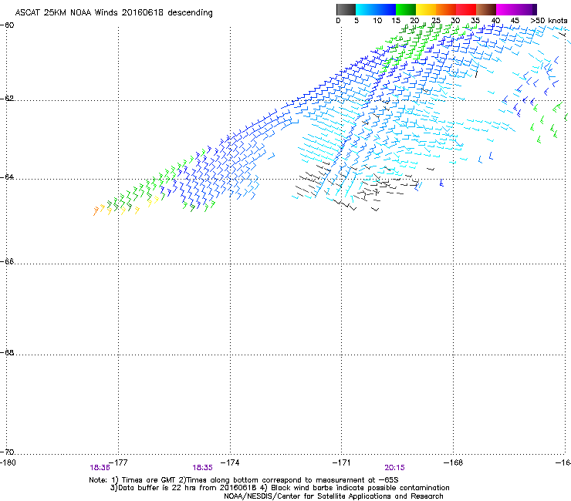The width and height of the screenshot is (571, 501).
Task: Click the gray 0-5 knots color segment
Action: coord(346,9)
